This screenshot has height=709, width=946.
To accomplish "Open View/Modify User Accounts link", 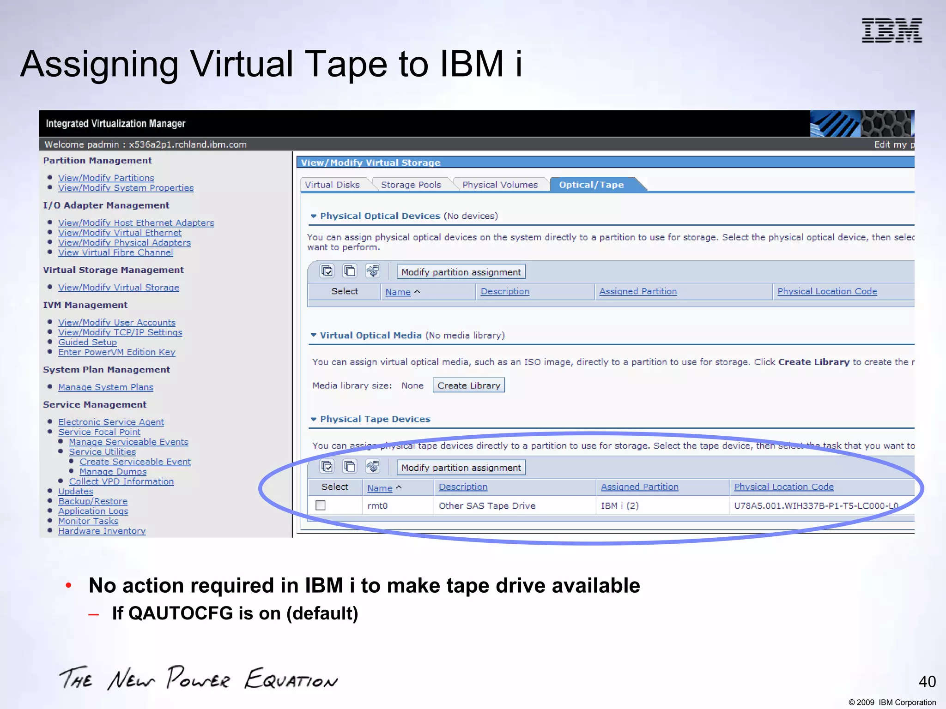I will (117, 322).
